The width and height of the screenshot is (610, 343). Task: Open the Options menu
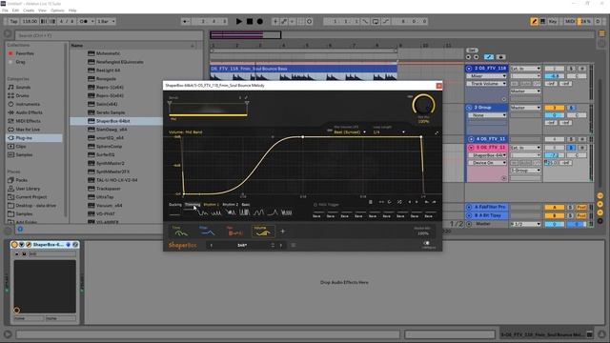tap(57, 10)
